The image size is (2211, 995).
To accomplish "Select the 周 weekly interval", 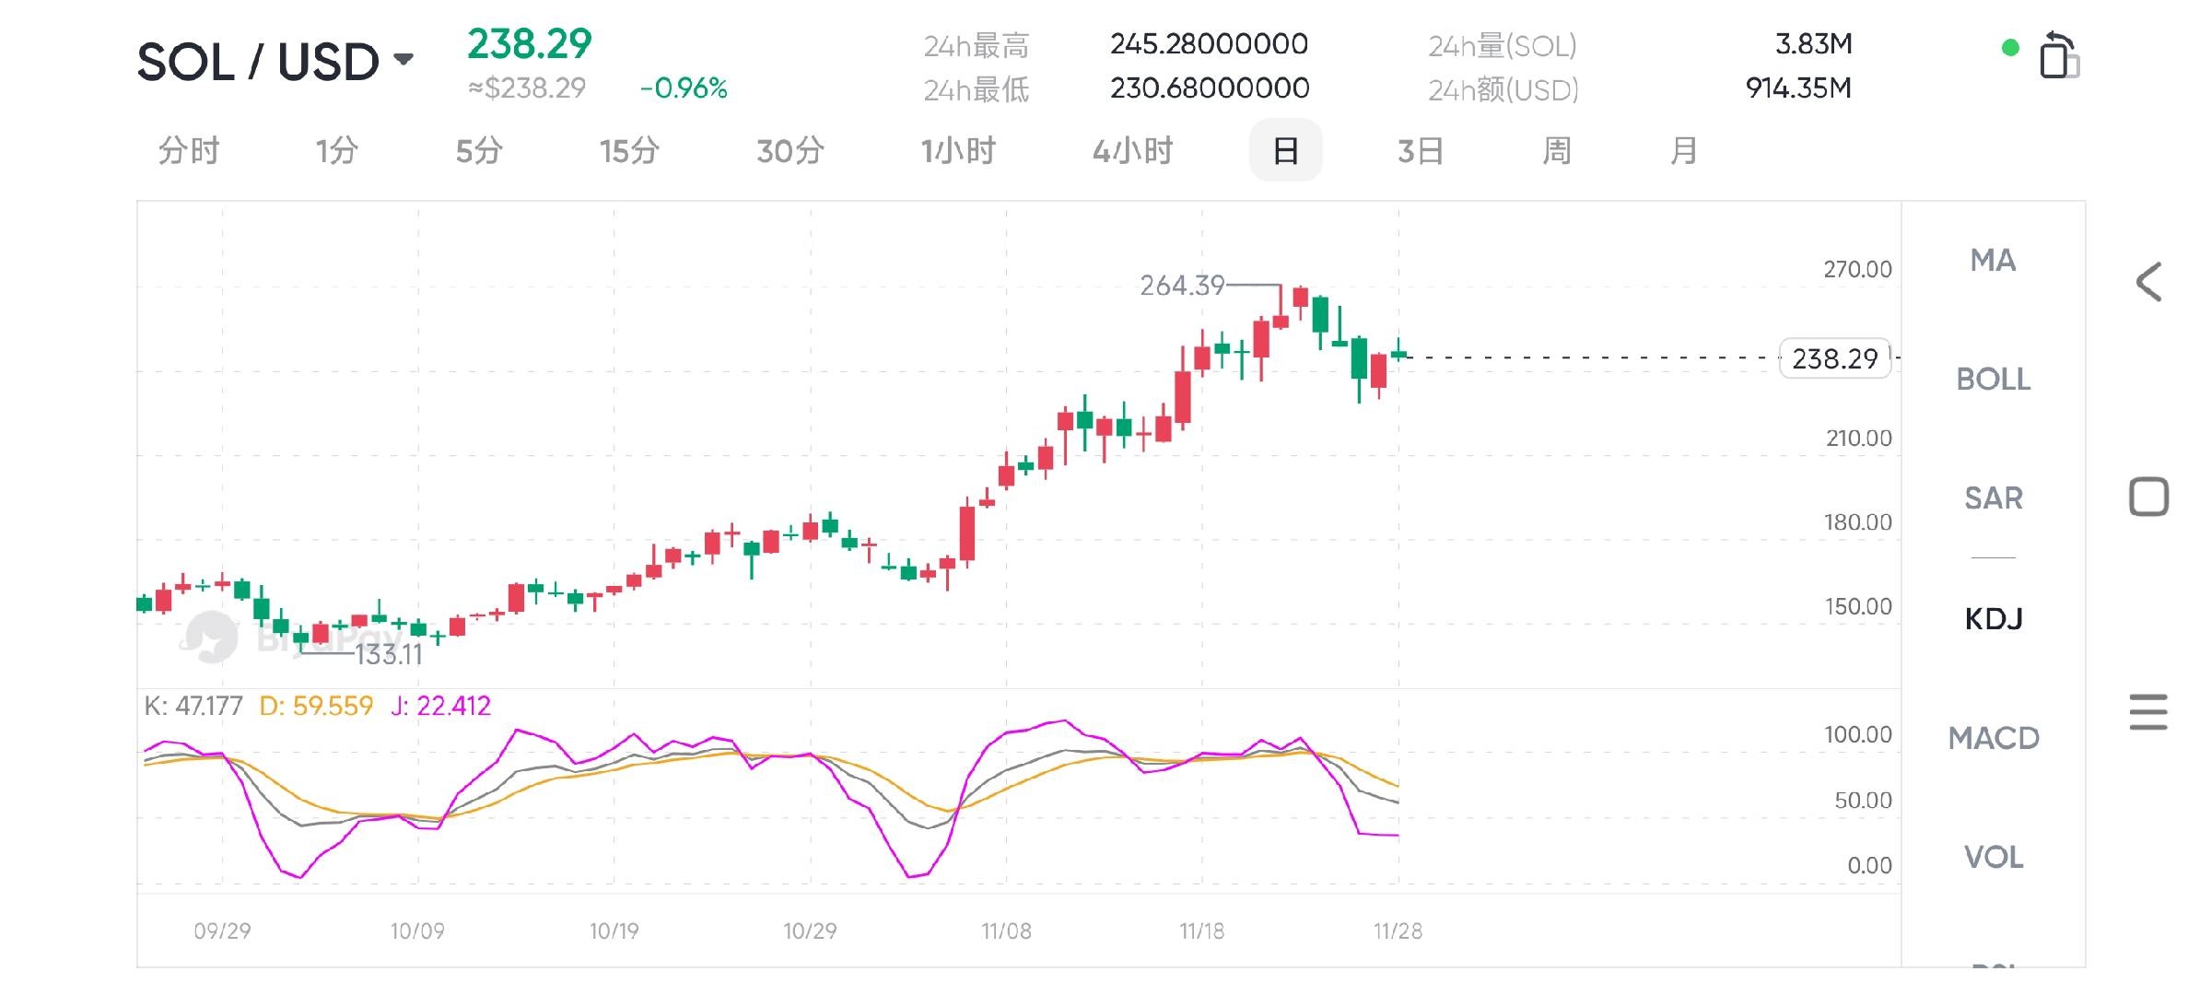I will click(1556, 150).
